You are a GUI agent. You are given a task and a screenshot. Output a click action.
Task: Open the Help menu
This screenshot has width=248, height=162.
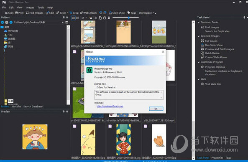click(x=50, y=8)
